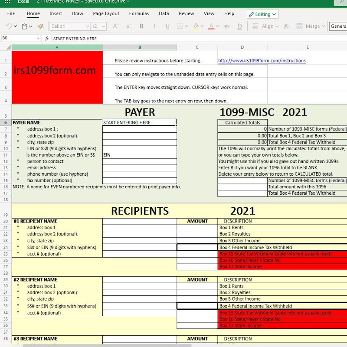Viewport: 347px width, 347px height.
Task: Apply strikethrough formatting
Action: pos(226,26)
